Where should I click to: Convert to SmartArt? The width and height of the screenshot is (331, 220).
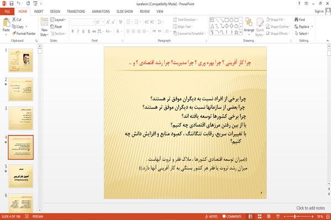pyautogui.click(x=189, y=34)
